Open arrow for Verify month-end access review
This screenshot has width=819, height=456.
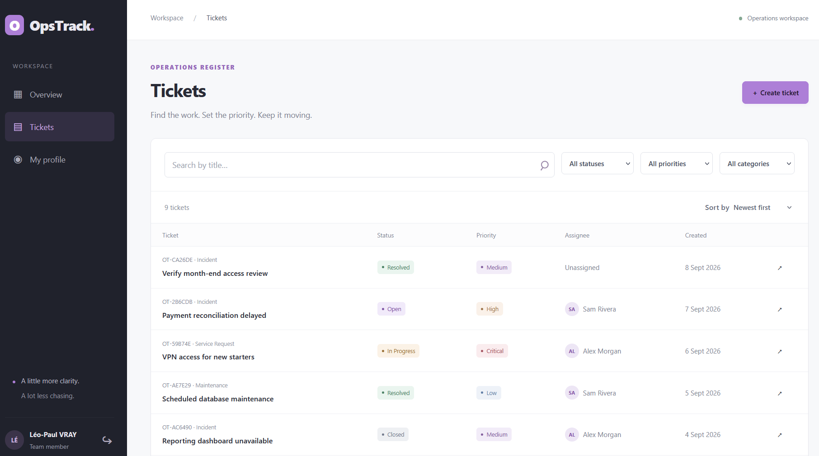click(780, 268)
